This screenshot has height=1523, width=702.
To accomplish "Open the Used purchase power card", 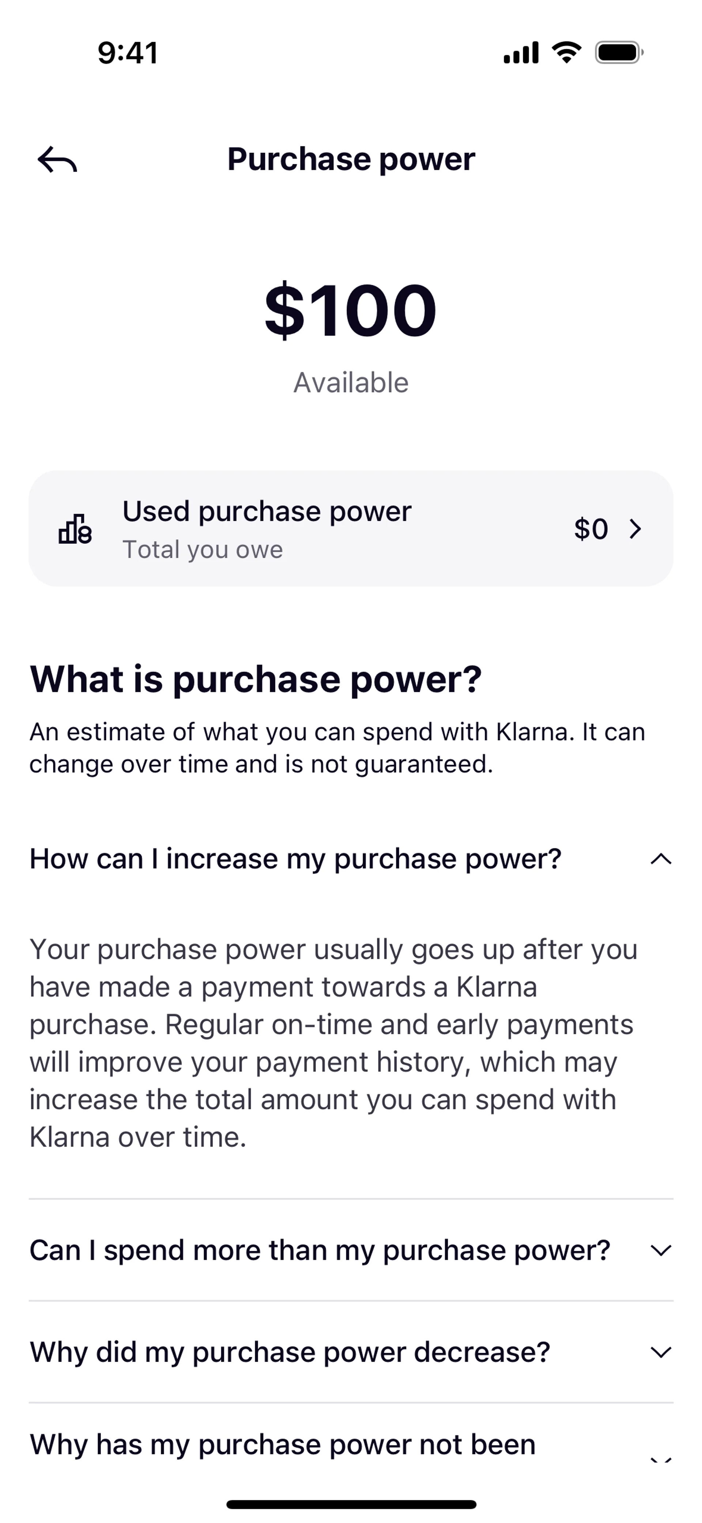I will tap(351, 528).
